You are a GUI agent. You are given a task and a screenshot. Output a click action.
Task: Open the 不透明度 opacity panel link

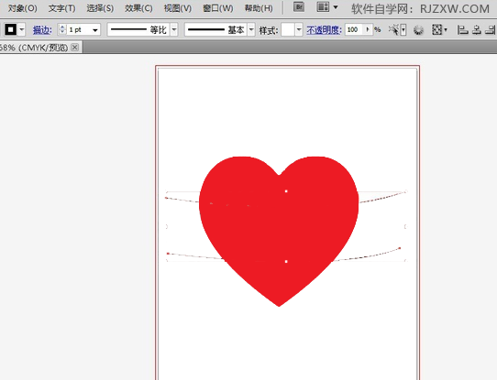(x=324, y=30)
